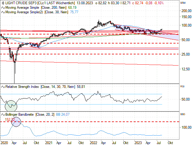Viewport: 193px width, 145px height.
Task: Click the BBD panel axis tag
Action: pyautogui.click(x=183, y=114)
